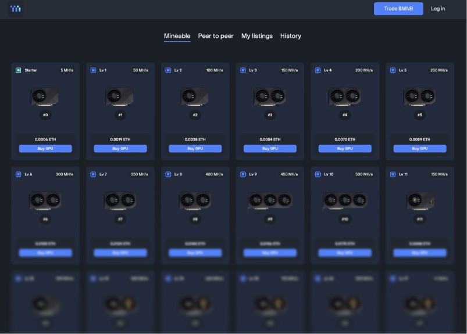Click the #1 badge on Lv 1 card
Screen dimensions: 467x334
tap(120, 115)
